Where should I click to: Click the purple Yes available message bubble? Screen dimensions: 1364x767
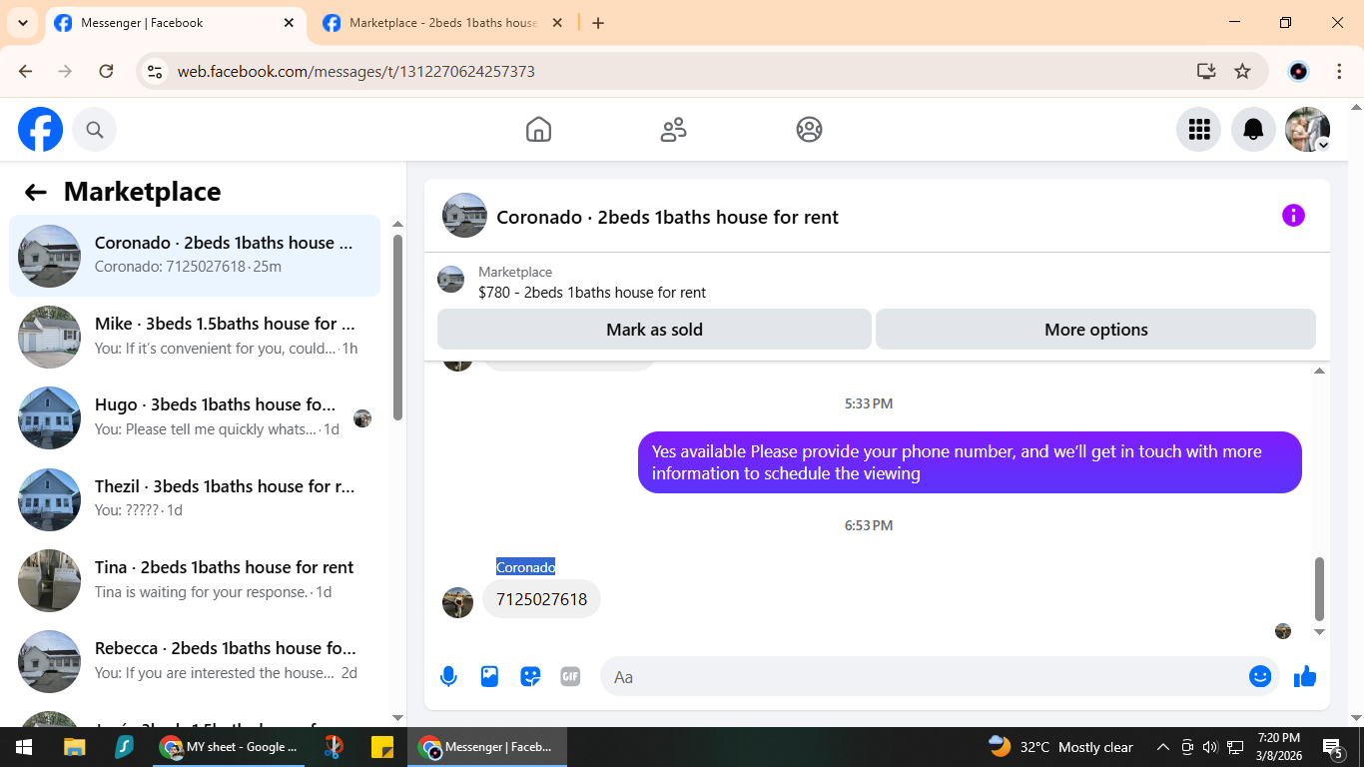point(970,462)
